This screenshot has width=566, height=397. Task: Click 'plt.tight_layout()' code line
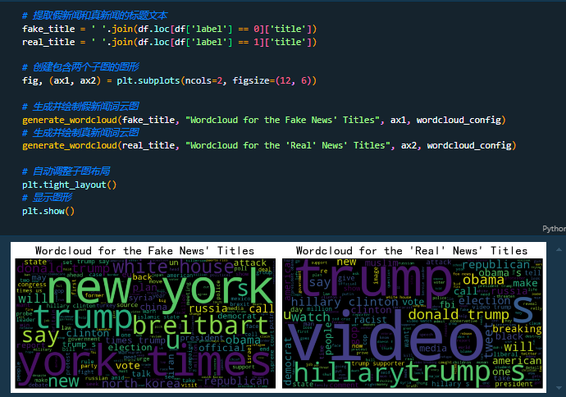click(69, 185)
